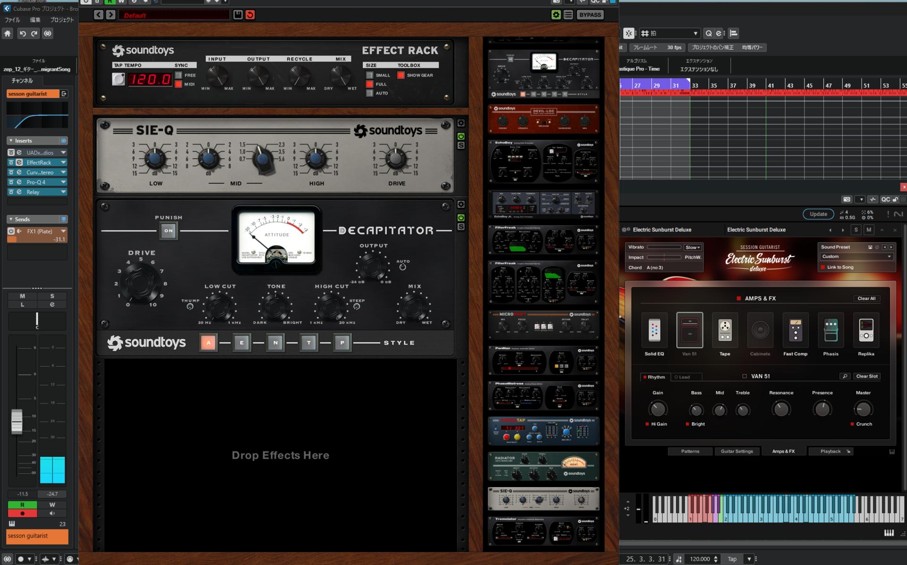
Task: Click the Clear All button
Action: 866,299
